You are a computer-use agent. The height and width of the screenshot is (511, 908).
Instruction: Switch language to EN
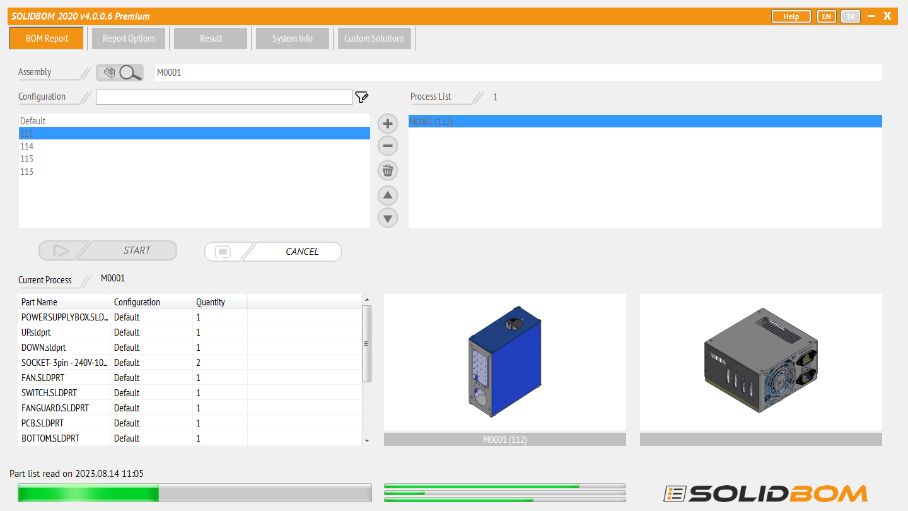pyautogui.click(x=826, y=16)
